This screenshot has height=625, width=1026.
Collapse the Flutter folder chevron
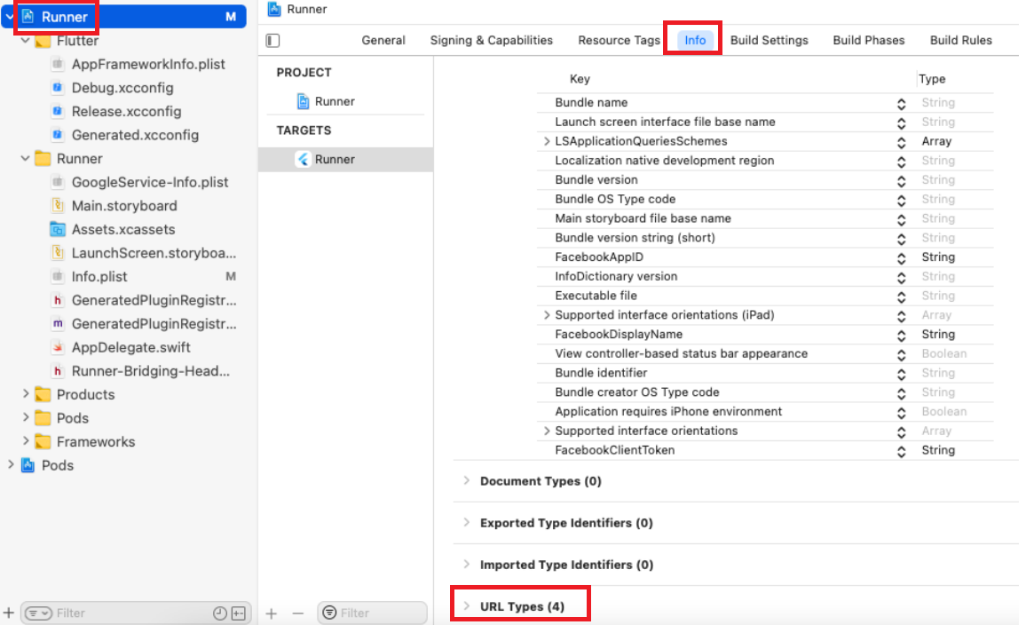pos(25,41)
